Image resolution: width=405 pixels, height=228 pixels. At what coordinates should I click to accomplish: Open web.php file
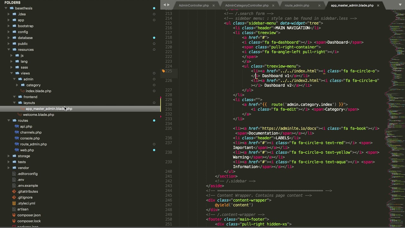click(27, 150)
